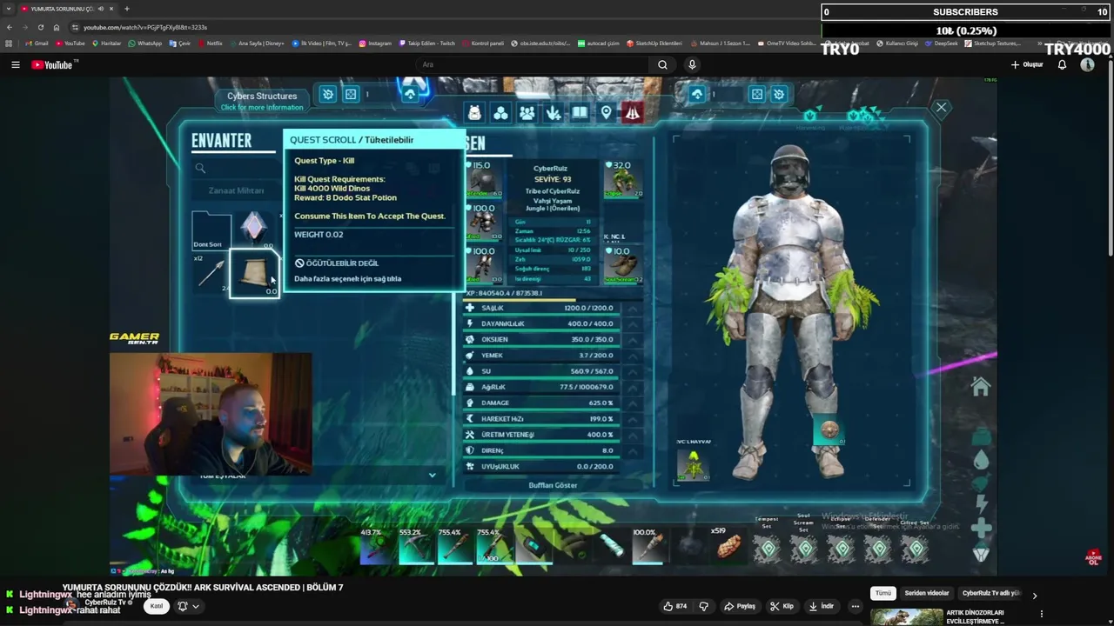Download video with İndir button
This screenshot has height=626, width=1114.
[822, 606]
